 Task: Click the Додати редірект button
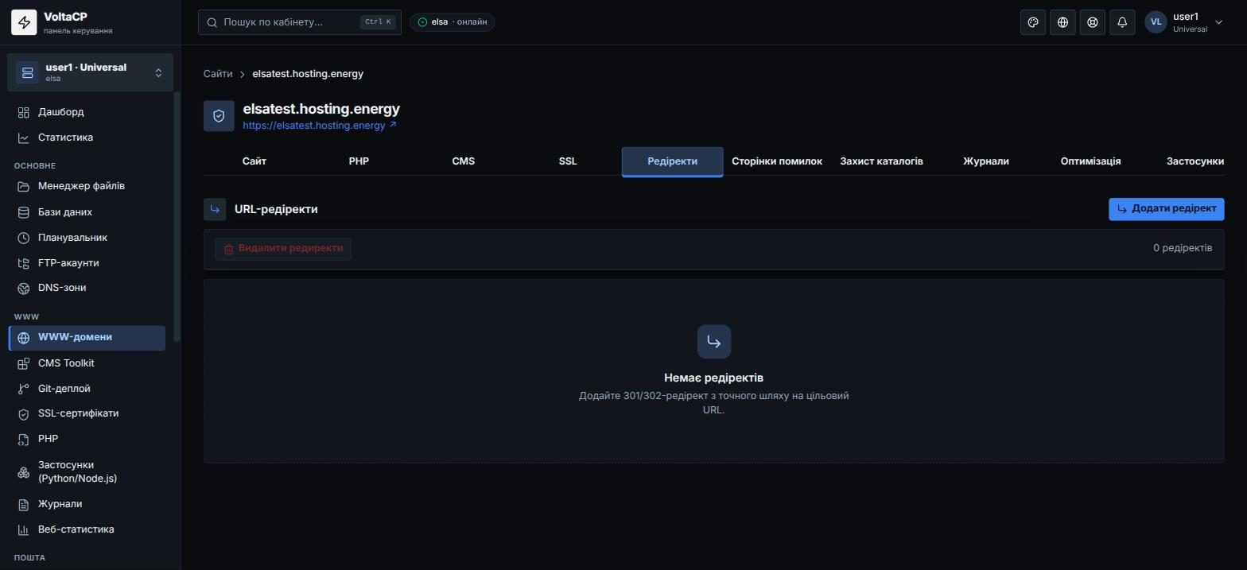1167,209
